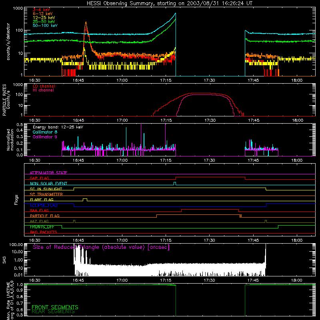Select the HI channel legend label
This screenshot has width=320, height=320.
(x=43, y=90)
